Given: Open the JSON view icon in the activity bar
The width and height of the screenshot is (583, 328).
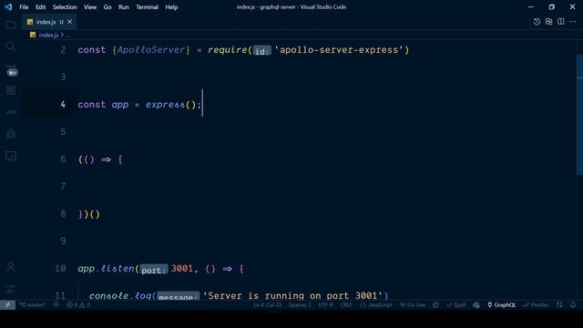Looking at the screenshot, I should (11, 112).
